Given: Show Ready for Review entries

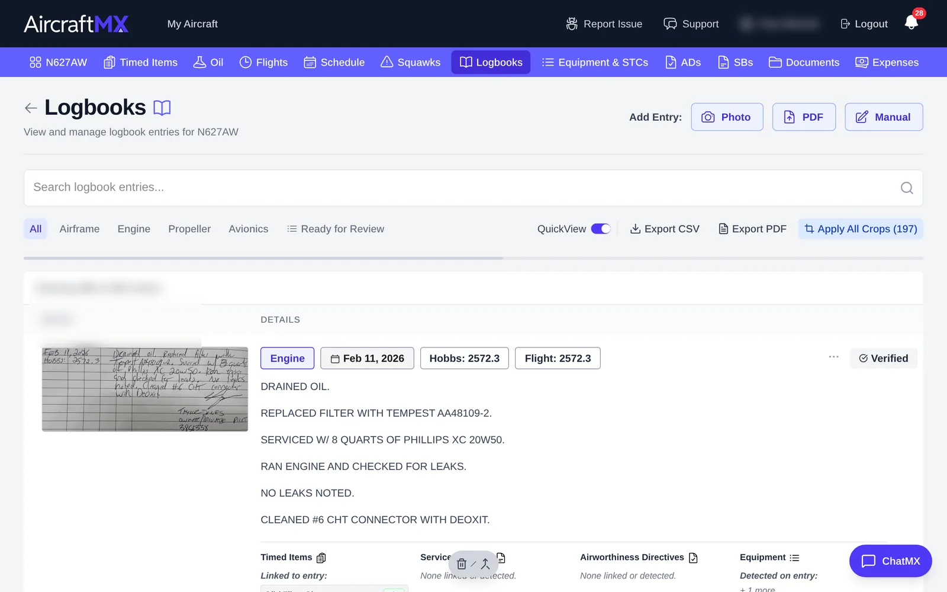Looking at the screenshot, I should (x=335, y=229).
